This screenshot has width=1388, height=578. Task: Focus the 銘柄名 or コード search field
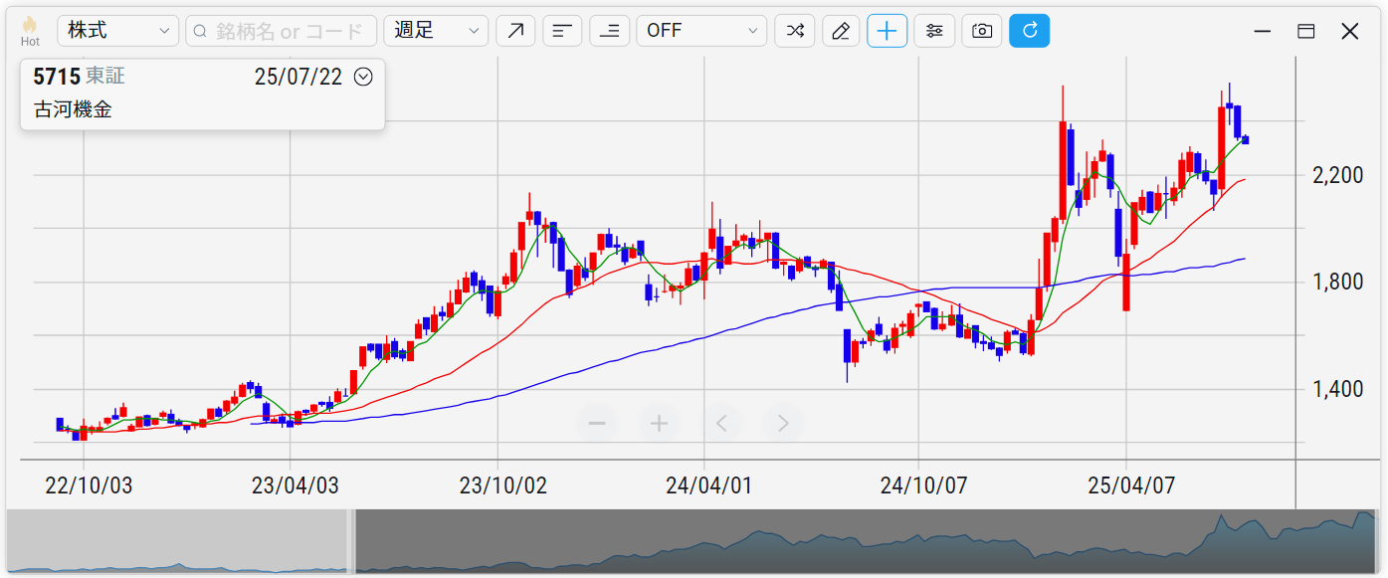282,31
